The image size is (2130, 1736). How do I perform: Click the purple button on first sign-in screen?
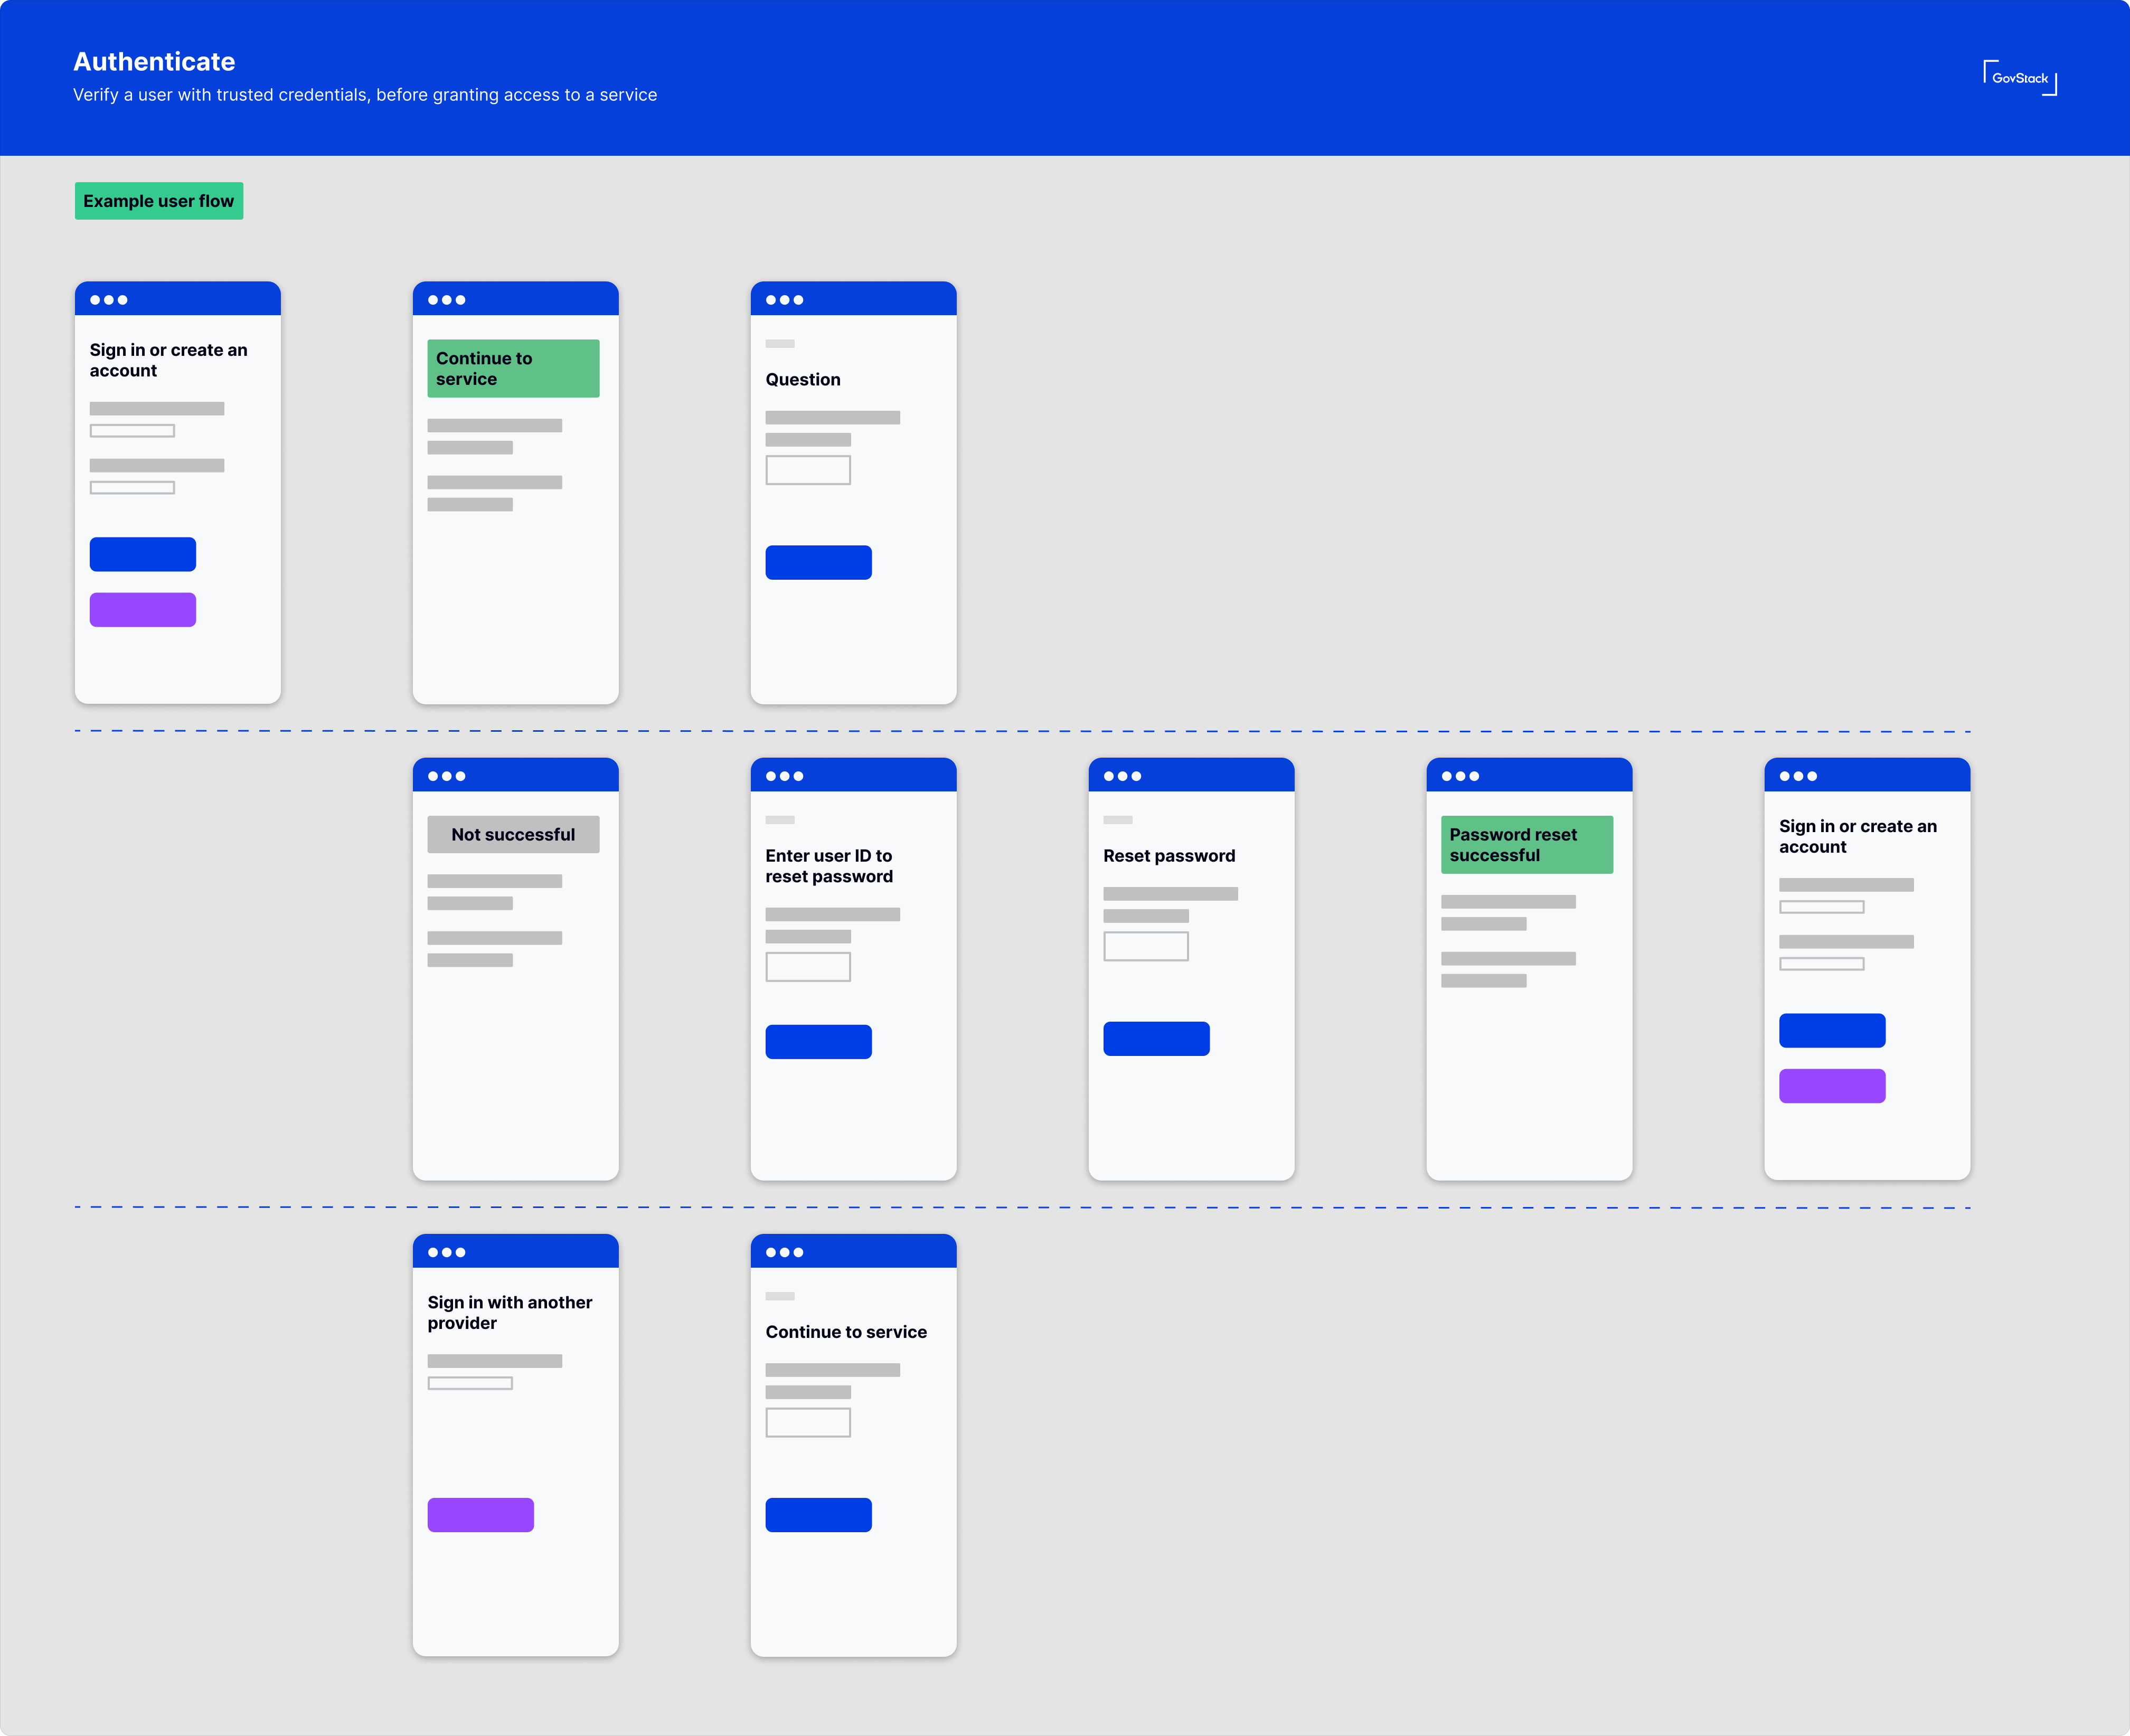click(143, 610)
